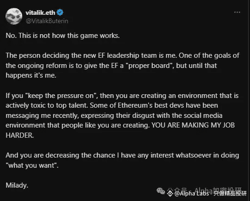Click the @Alpha Labs watermark text
The image size is (250, 201).
tap(192, 194)
